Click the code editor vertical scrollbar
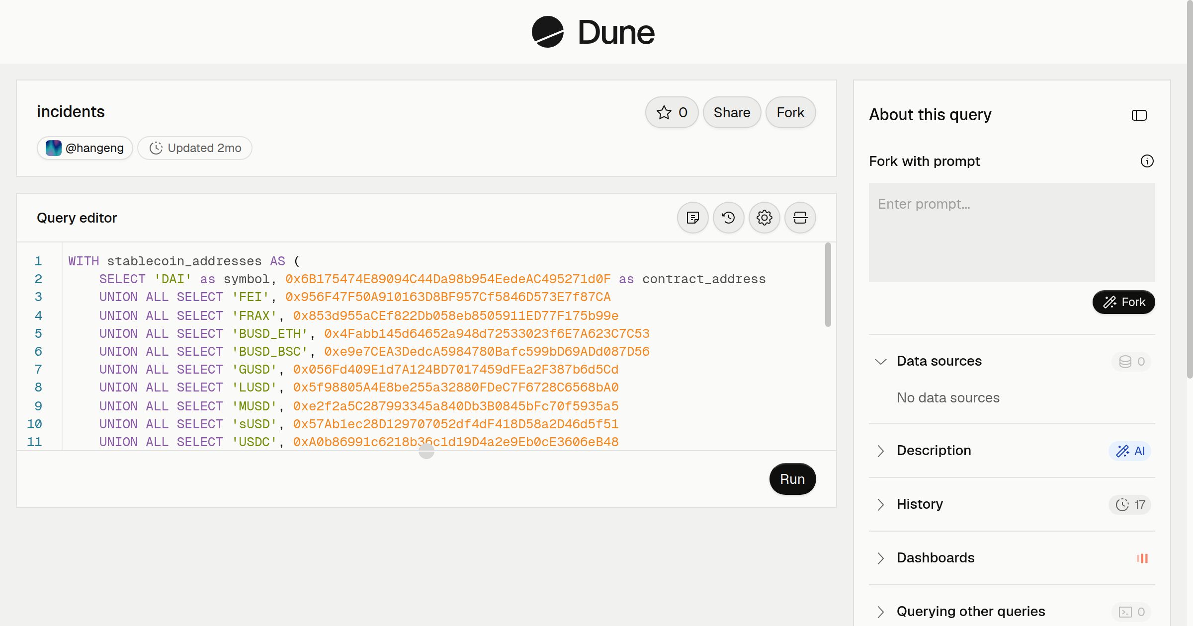Image resolution: width=1193 pixels, height=626 pixels. tap(828, 285)
